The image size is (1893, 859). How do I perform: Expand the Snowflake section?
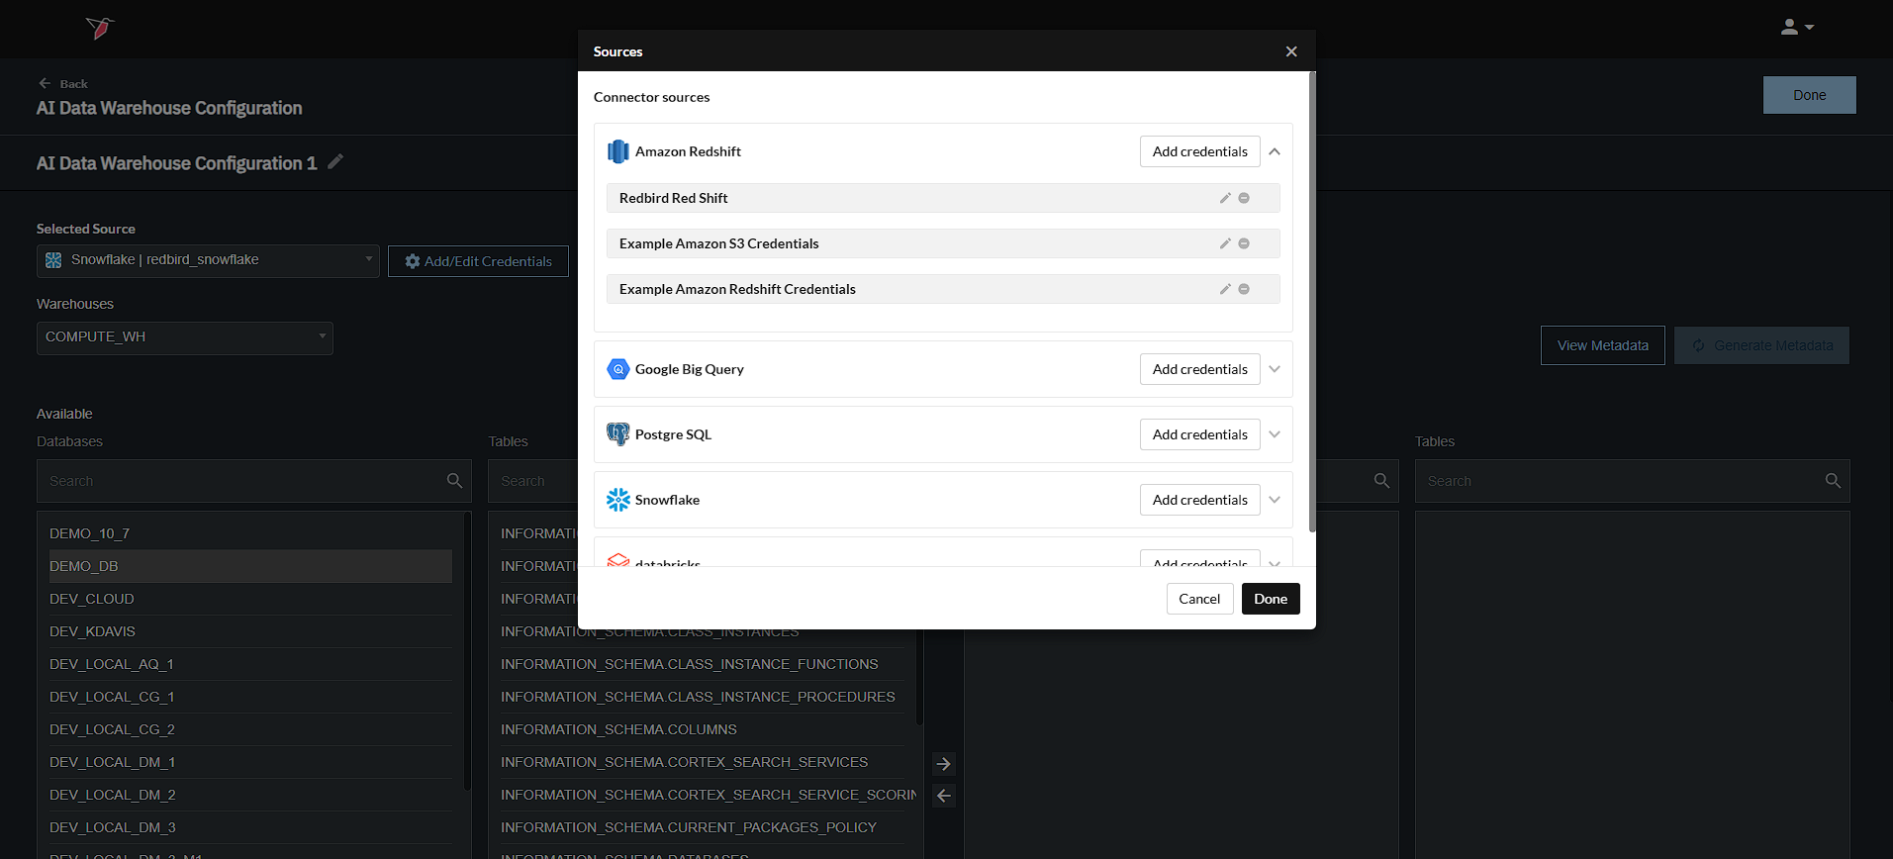pos(1275,500)
